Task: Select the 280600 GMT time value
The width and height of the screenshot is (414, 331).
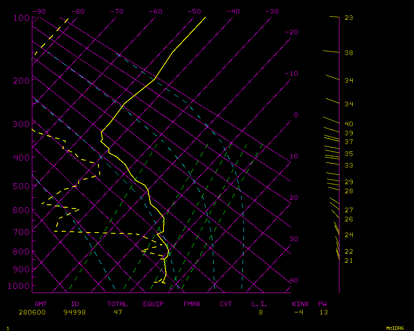Action: tap(32, 312)
